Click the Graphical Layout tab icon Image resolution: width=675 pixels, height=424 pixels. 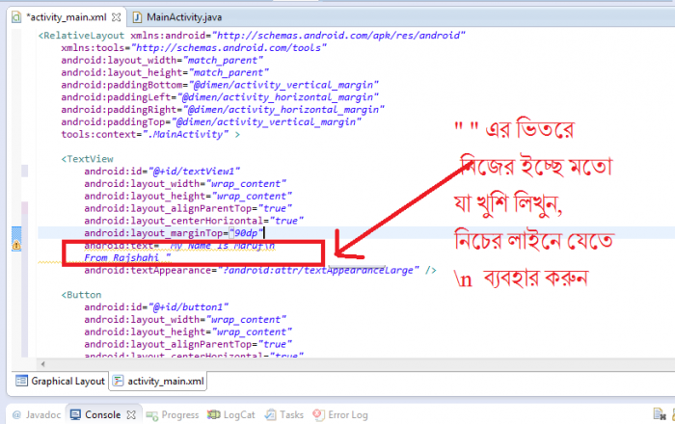[x=21, y=381]
